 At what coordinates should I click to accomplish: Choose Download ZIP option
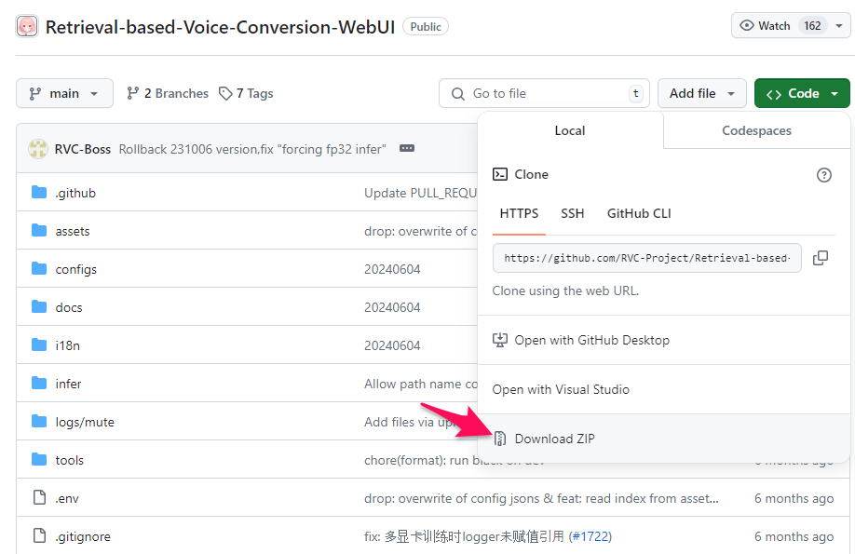(x=664, y=439)
